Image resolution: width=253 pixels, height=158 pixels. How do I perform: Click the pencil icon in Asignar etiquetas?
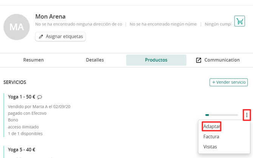[41, 37]
